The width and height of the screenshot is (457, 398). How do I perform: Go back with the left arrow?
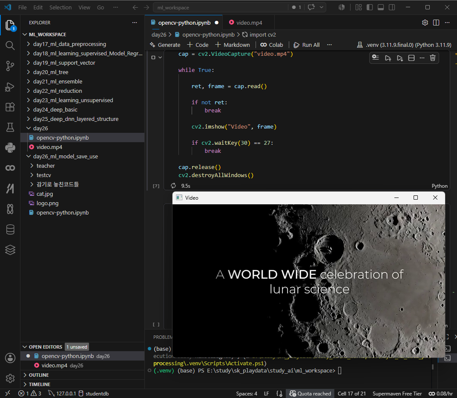click(x=135, y=8)
